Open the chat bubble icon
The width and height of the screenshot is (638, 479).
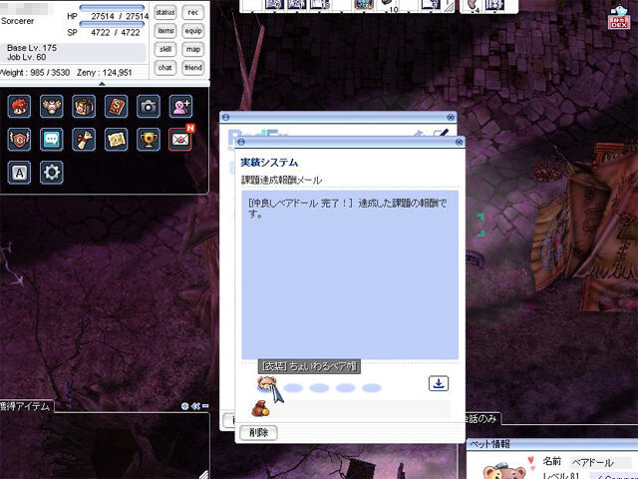[52, 140]
